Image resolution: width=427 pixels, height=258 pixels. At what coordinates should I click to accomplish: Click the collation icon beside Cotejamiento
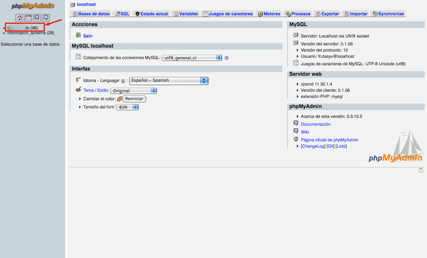[78, 56]
